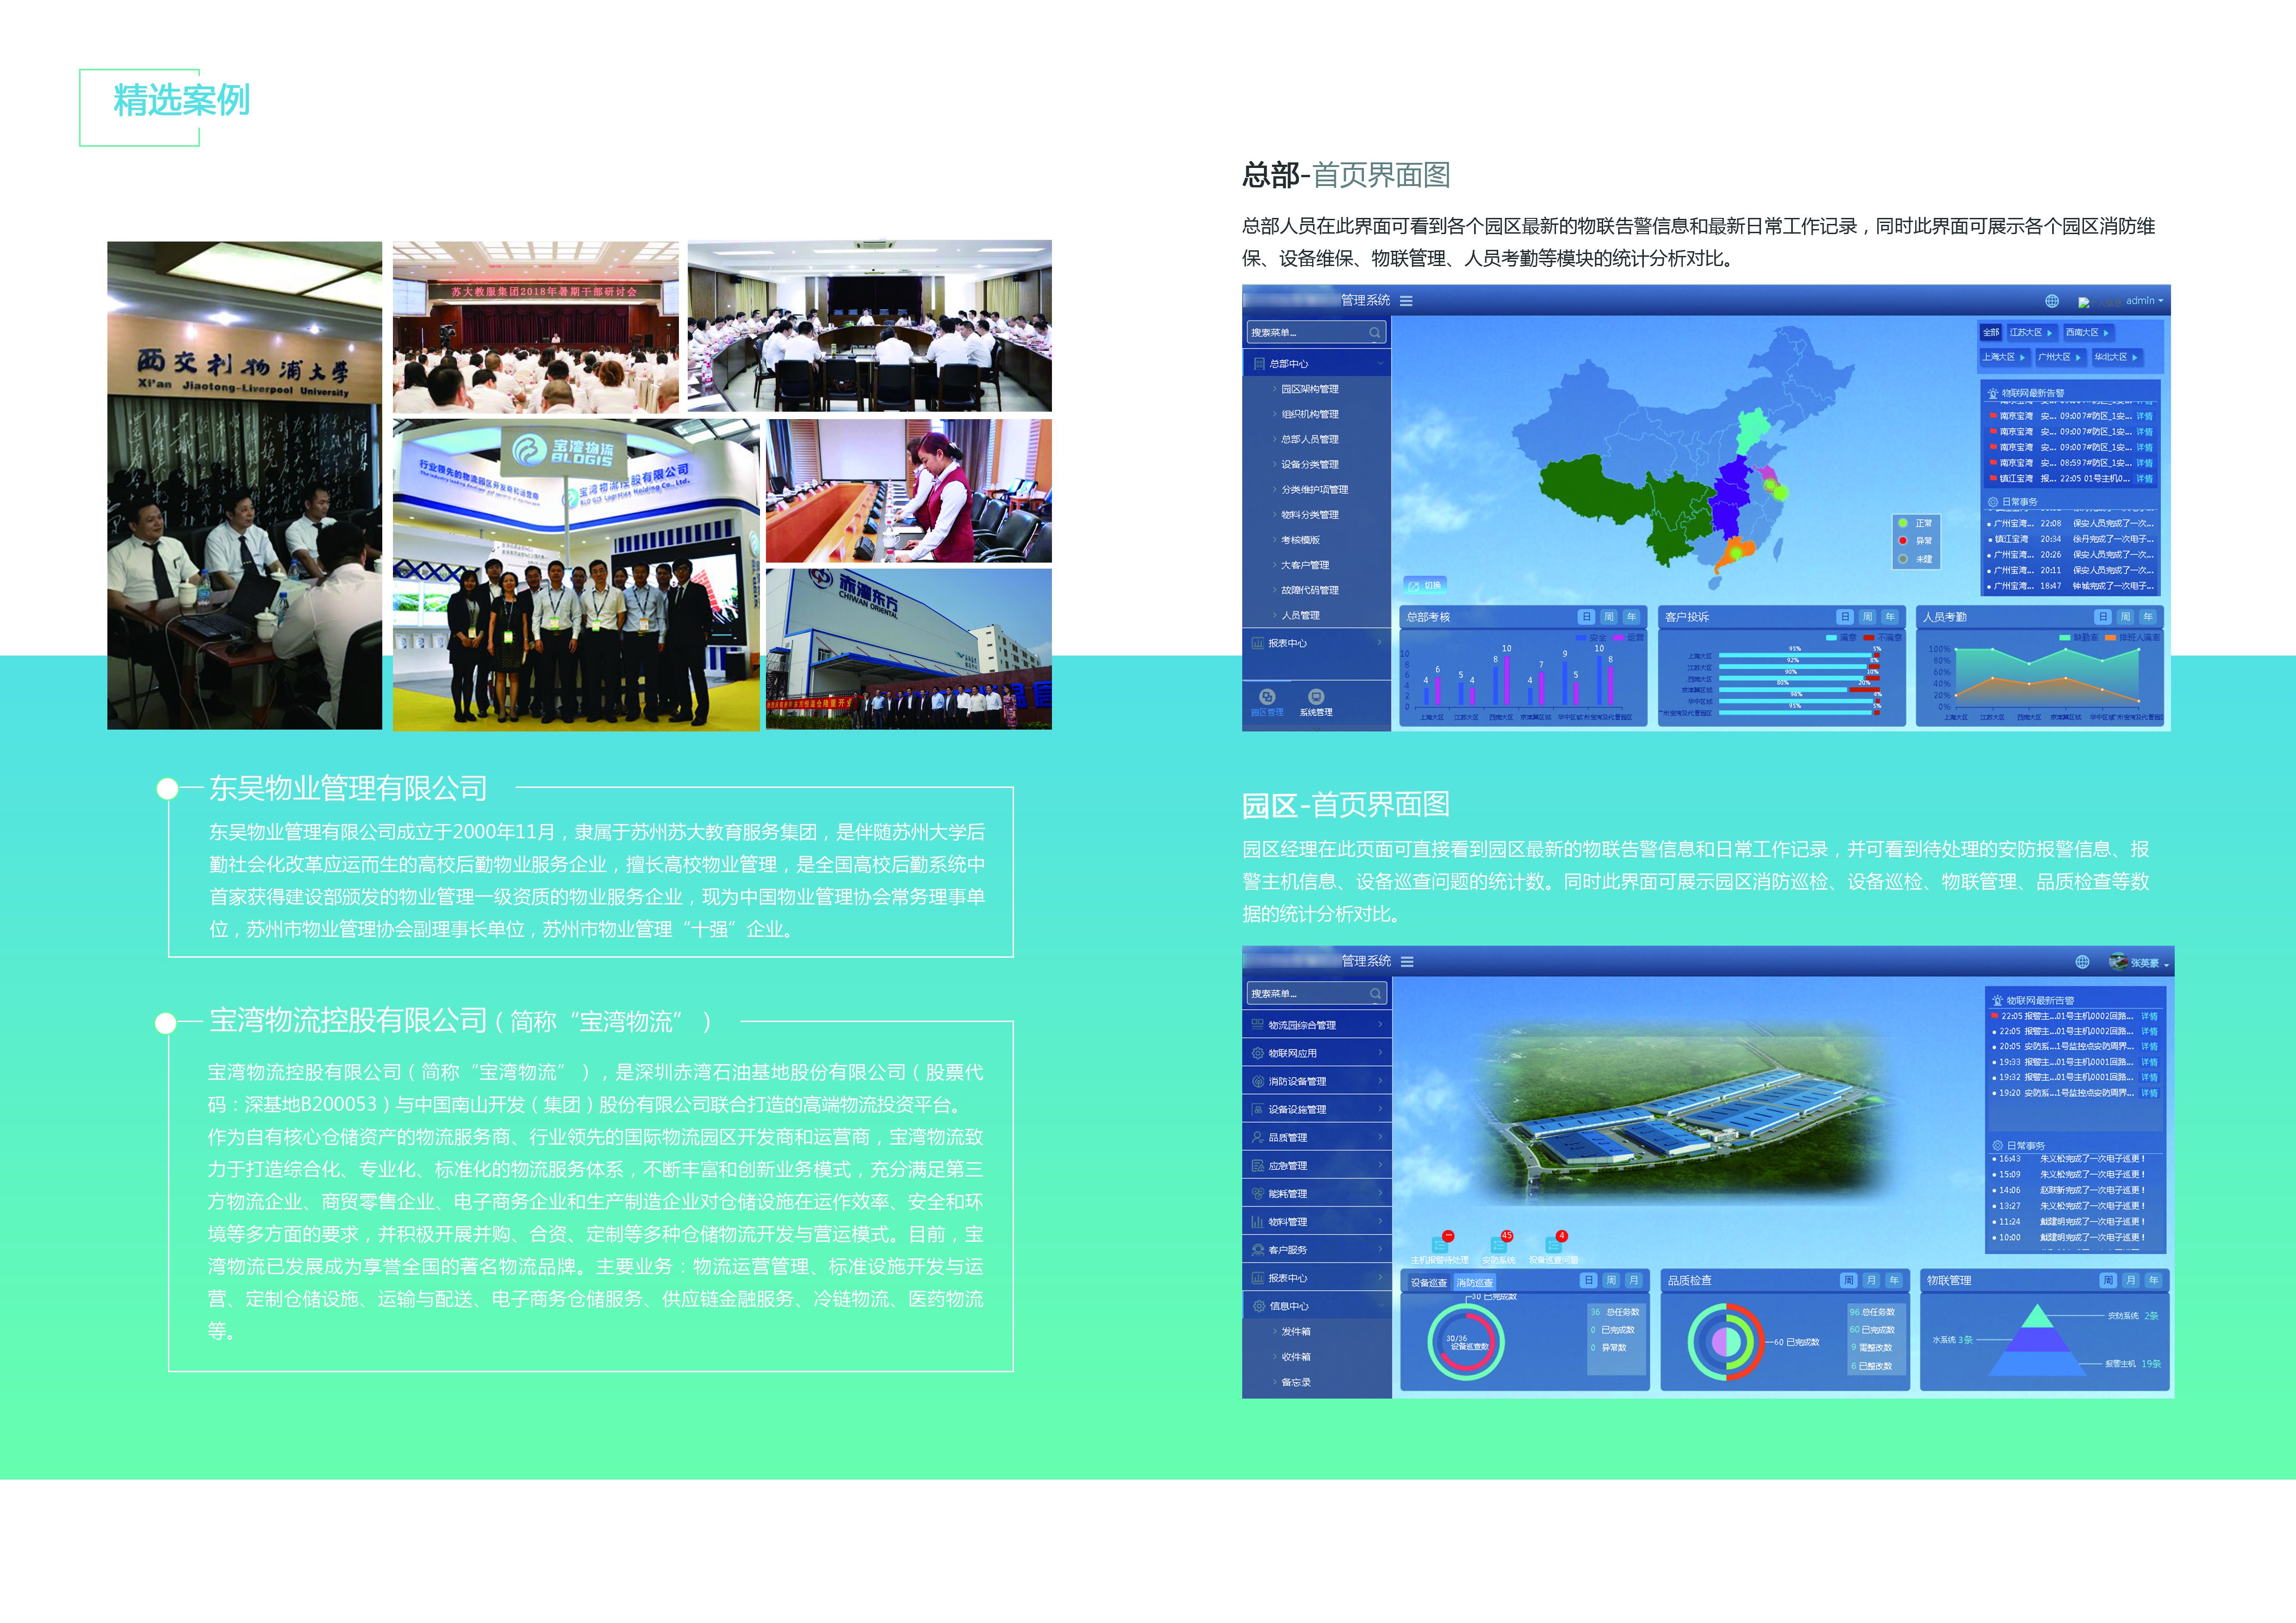Toggle 年 view in 人员考勤 panel

2148,617
